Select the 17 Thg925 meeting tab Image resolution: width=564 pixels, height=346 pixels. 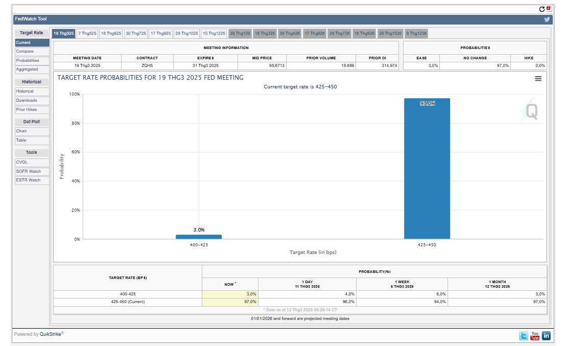click(x=161, y=33)
